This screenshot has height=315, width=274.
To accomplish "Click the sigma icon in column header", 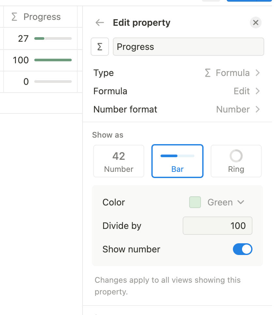I will click(x=14, y=17).
